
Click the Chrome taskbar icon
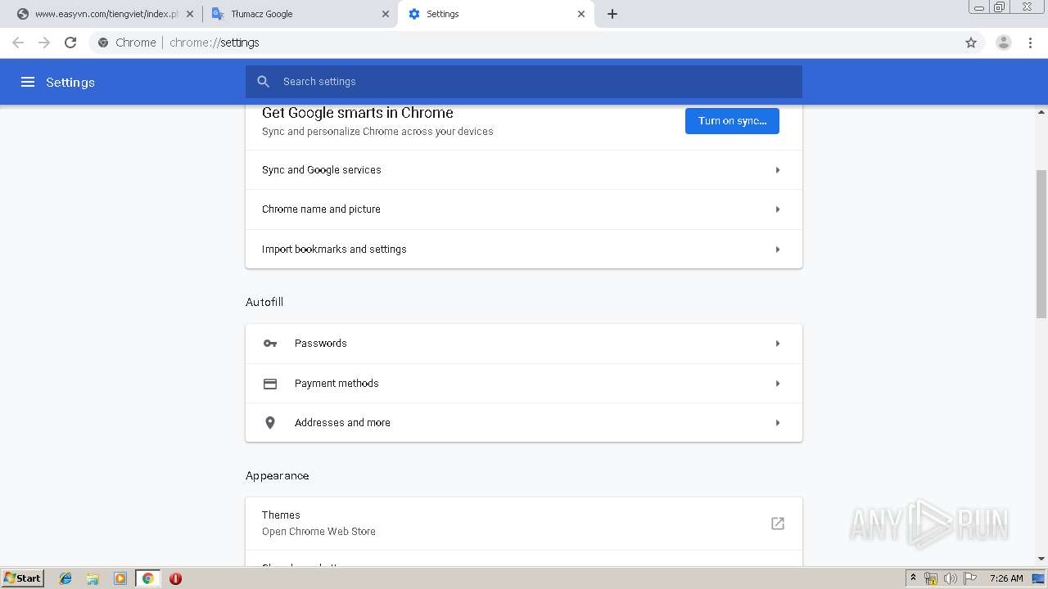coord(148,578)
